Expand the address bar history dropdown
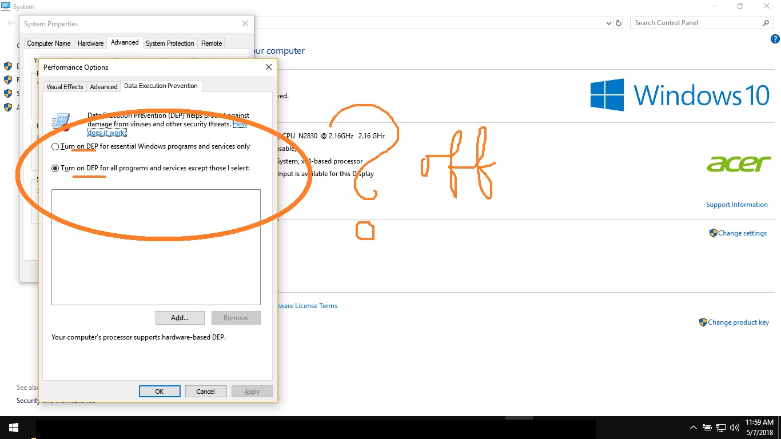 pos(608,23)
